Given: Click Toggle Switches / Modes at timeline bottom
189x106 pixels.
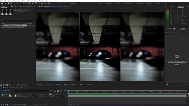Looking at the screenshot, I should 41,105.
